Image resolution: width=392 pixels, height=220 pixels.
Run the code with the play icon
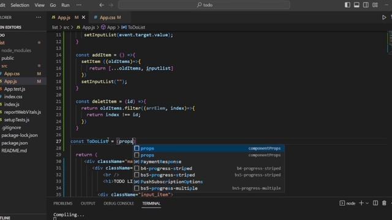[x=384, y=18]
